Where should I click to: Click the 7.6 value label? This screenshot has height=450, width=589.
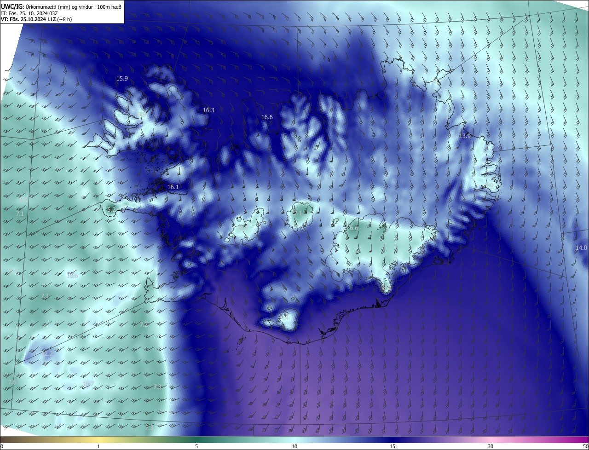(12, 383)
